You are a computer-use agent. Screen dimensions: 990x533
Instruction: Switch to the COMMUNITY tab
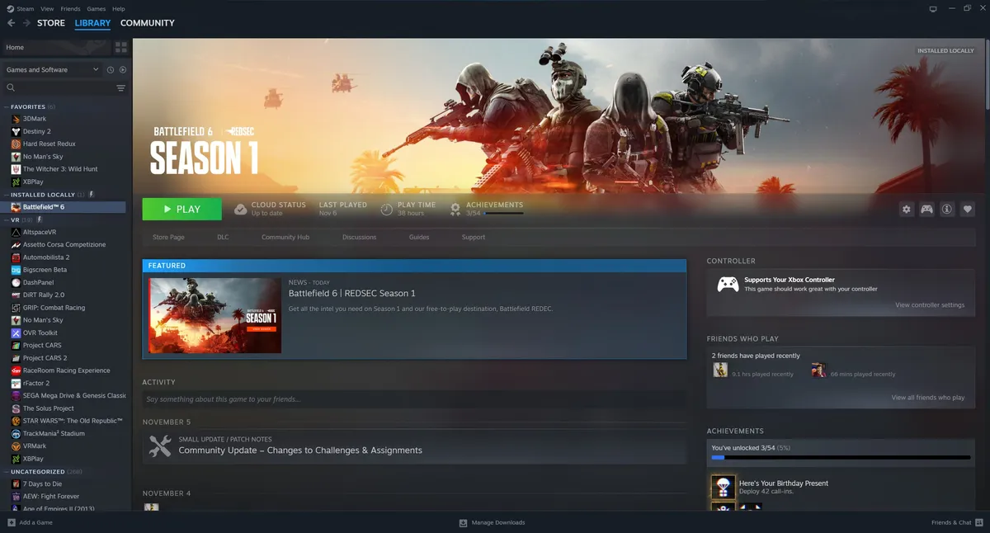click(148, 23)
